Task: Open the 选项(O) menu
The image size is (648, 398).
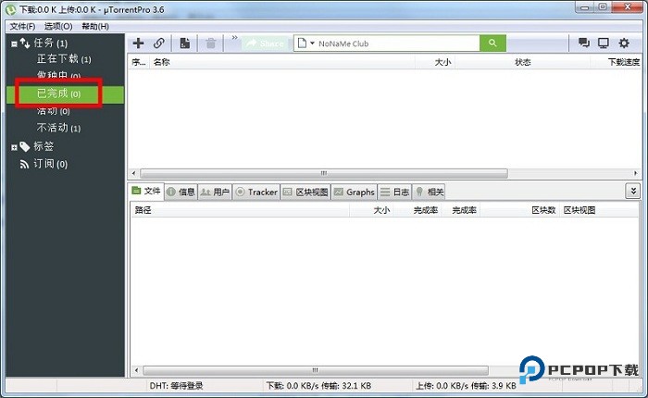Action: [58, 27]
